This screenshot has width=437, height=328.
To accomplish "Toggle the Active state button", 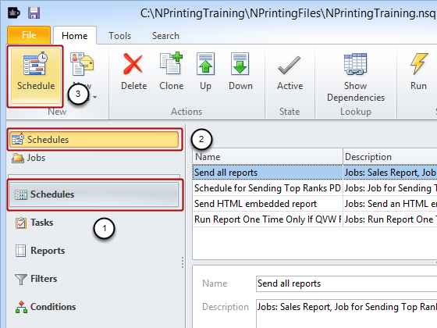I will click(290, 73).
